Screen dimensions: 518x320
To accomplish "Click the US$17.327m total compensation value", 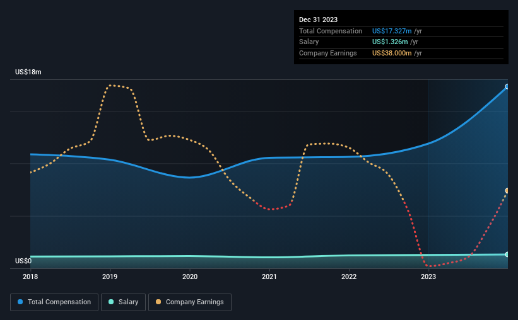I will [x=392, y=31].
